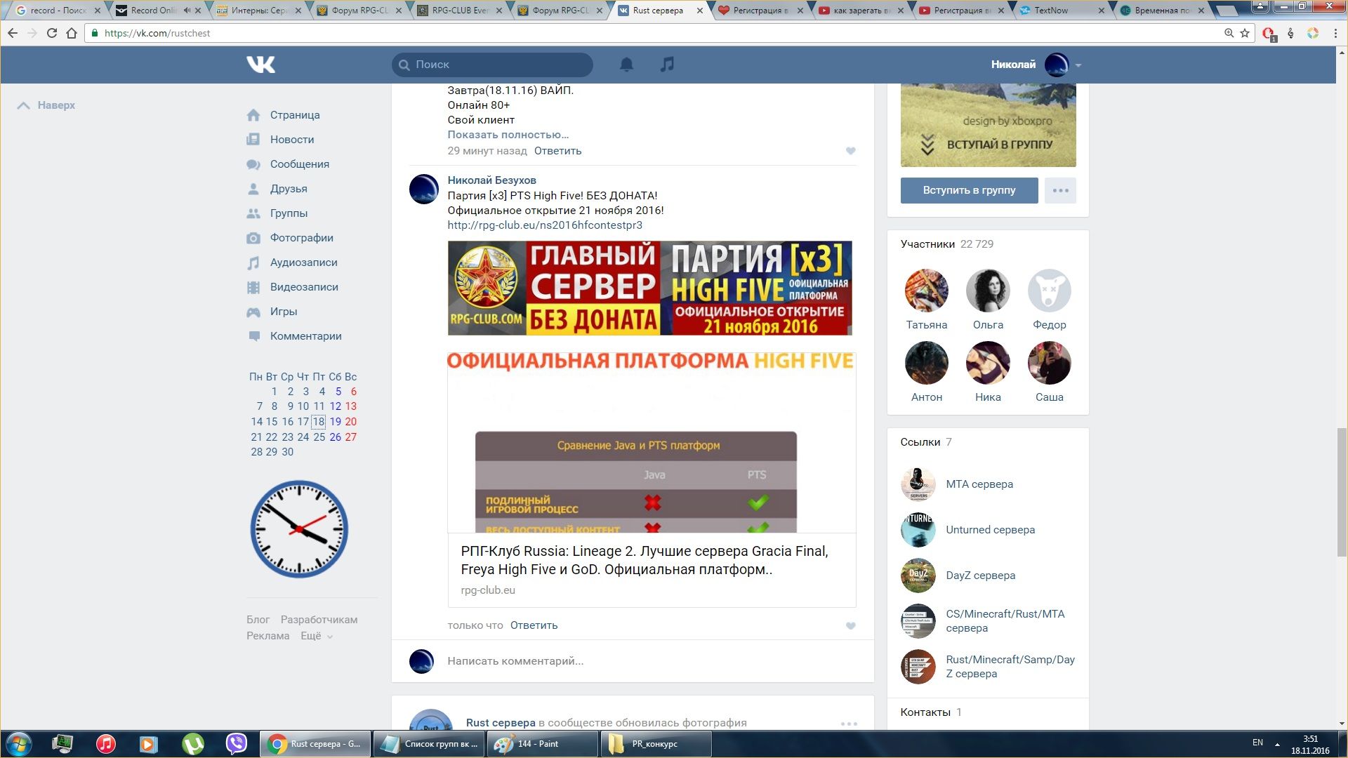Image resolution: width=1348 pixels, height=758 pixels.
Task: Switch to record Поиск Google tab
Action: [58, 11]
